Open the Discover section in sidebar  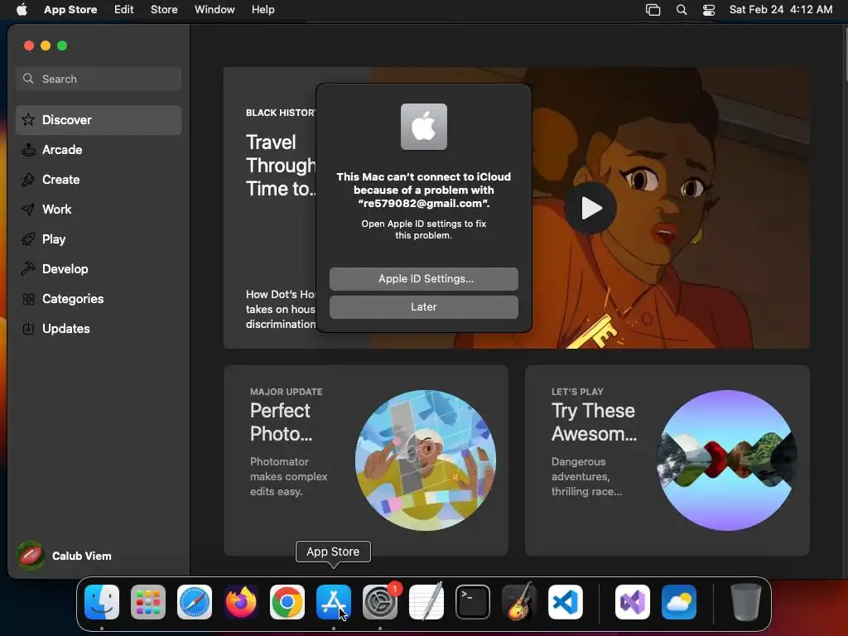pyautogui.click(x=99, y=120)
